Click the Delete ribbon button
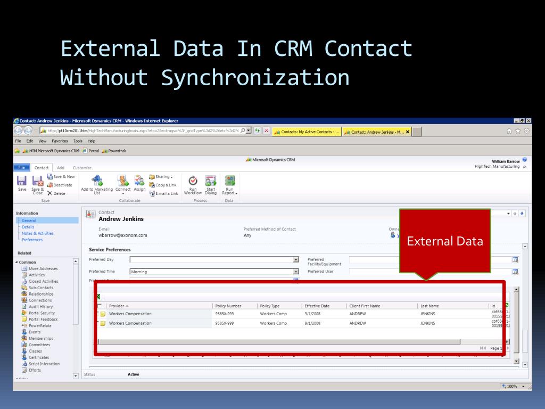Image resolution: width=545 pixels, height=409 pixels. pos(56,193)
